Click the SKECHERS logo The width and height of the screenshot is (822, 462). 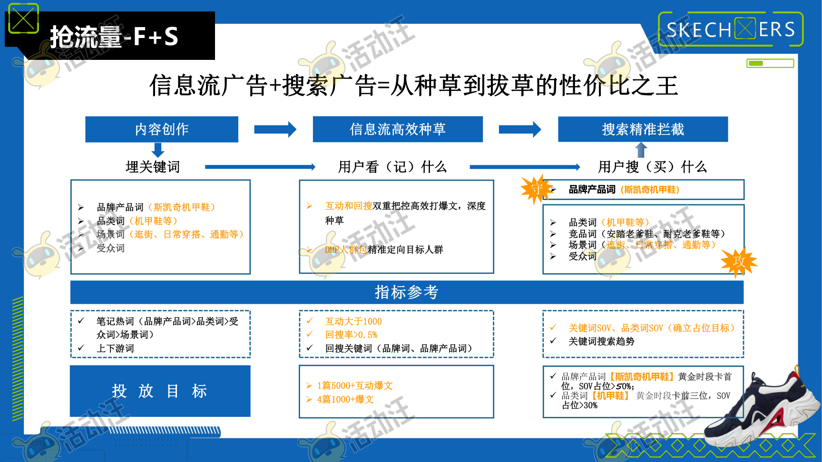tap(731, 29)
